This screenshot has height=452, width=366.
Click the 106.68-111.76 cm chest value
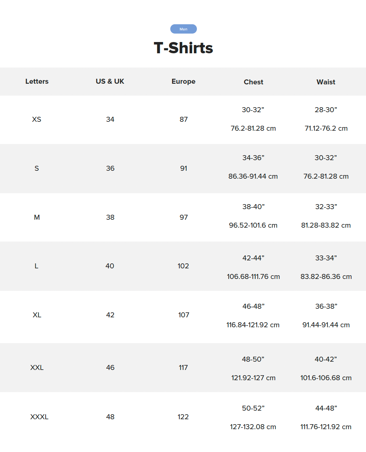(x=253, y=277)
